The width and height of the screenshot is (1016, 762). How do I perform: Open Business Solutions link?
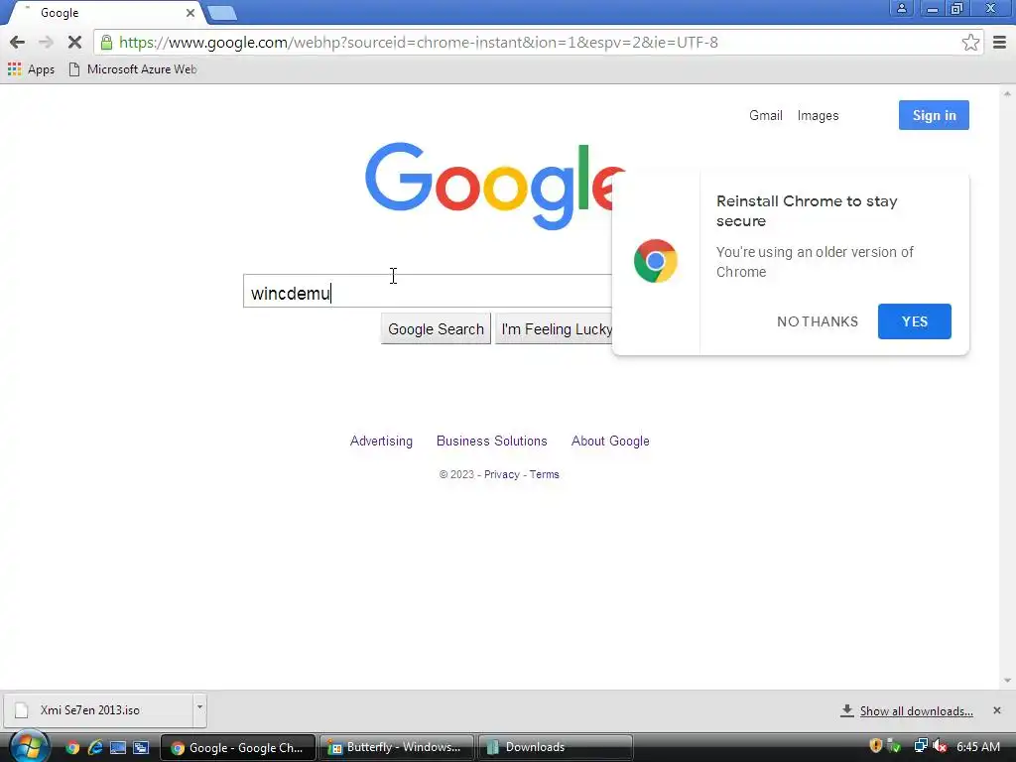pyautogui.click(x=492, y=442)
